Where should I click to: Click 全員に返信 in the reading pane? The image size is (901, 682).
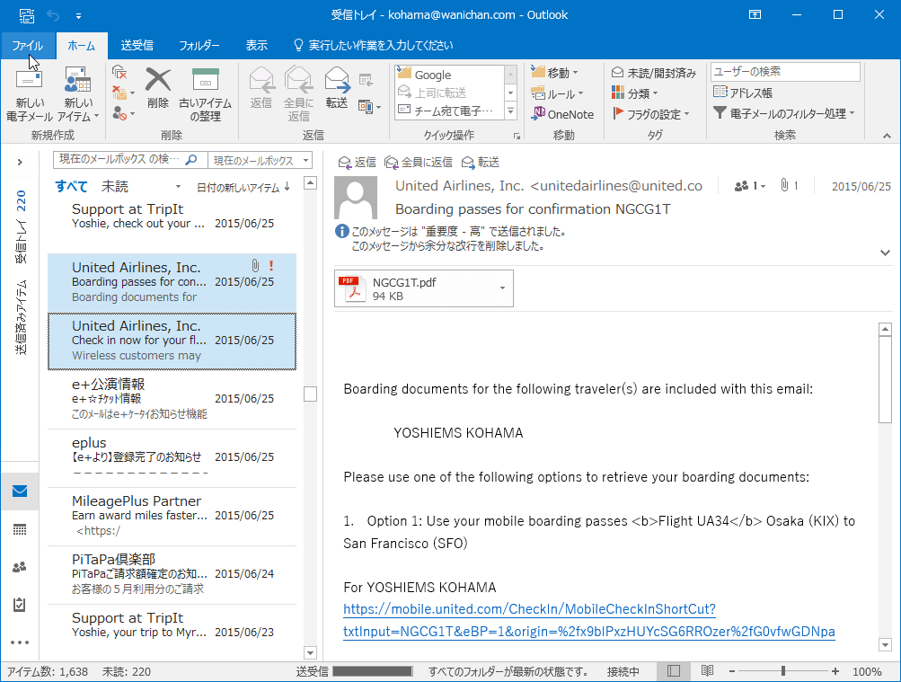[419, 163]
